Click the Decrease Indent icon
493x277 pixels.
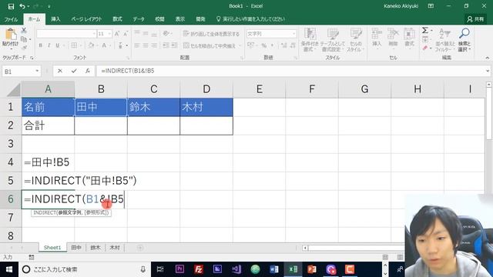point(166,45)
